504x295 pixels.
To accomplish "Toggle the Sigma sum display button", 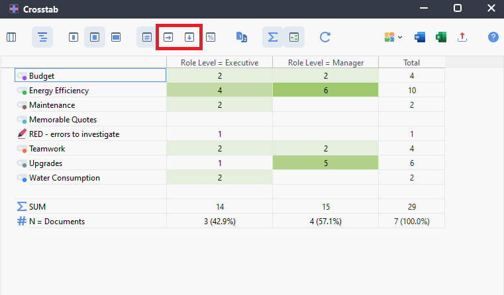I will (x=273, y=37).
